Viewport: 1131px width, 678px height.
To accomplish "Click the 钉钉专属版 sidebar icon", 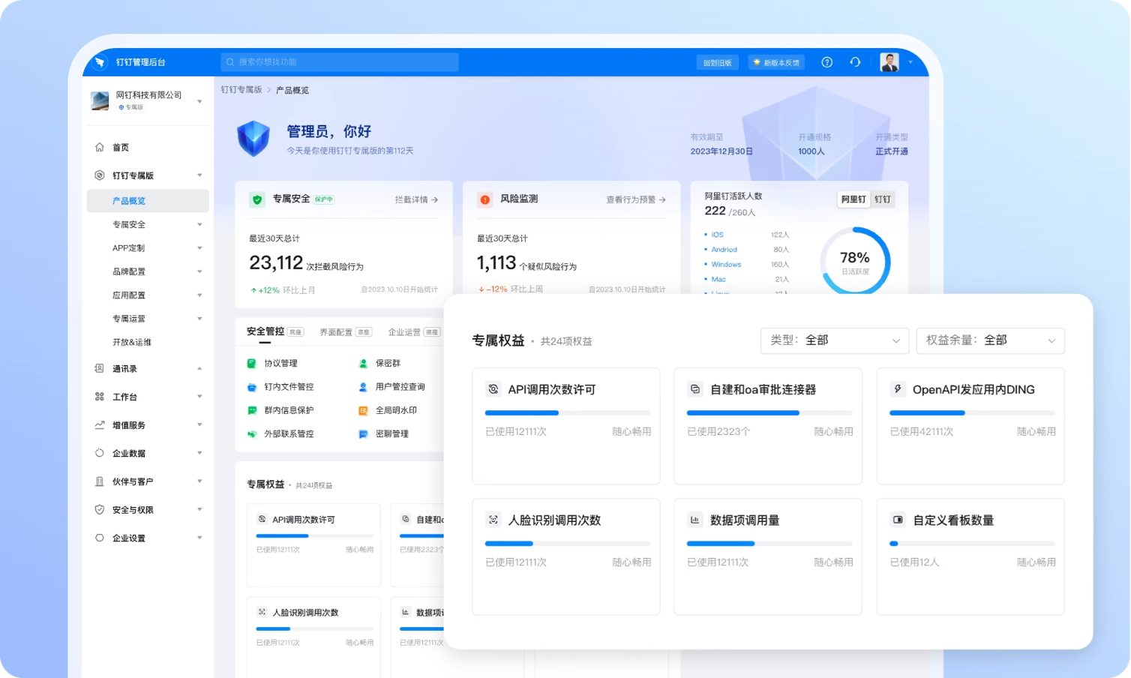I will [100, 175].
